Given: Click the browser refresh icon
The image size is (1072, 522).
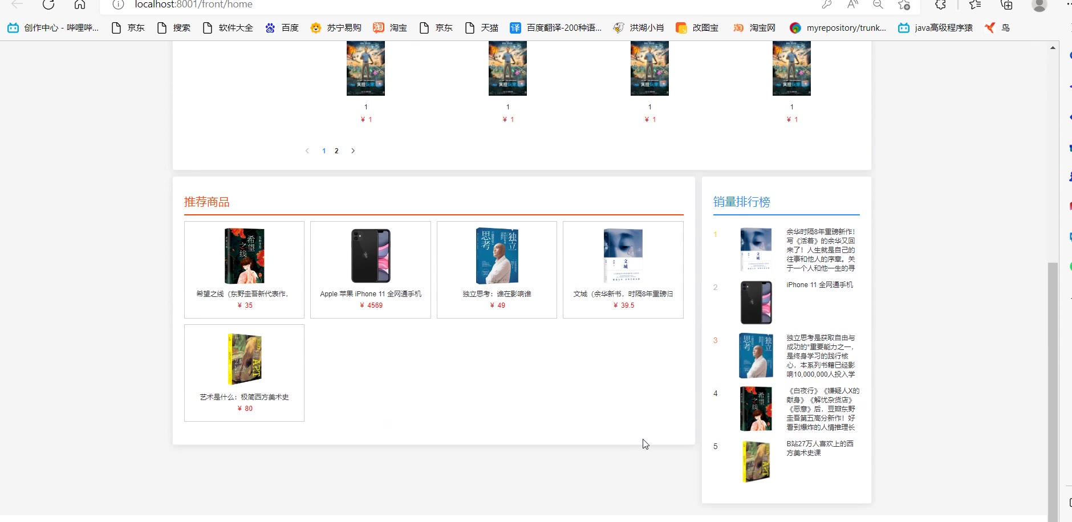Looking at the screenshot, I should click(x=48, y=5).
